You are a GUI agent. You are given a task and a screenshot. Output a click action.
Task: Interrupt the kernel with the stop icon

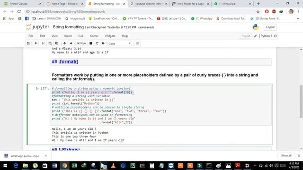(90, 43)
